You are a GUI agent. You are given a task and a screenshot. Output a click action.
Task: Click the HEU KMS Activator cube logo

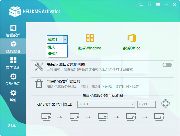15,12
